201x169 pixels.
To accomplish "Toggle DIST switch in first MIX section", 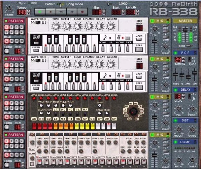I will 164,25.
